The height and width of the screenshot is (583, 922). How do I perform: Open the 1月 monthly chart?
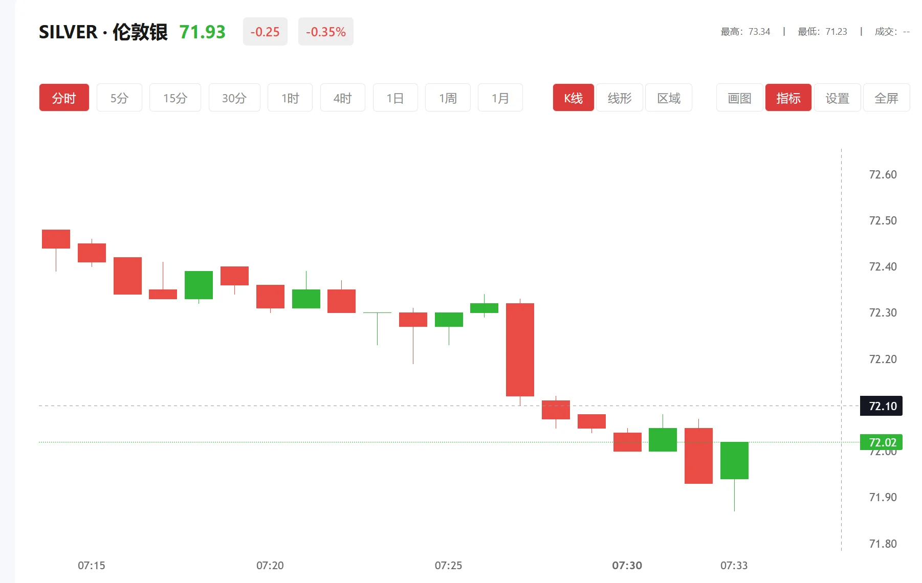500,98
